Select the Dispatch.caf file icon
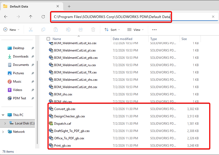The height and width of the screenshot is (155, 219). pyautogui.click(x=51, y=123)
